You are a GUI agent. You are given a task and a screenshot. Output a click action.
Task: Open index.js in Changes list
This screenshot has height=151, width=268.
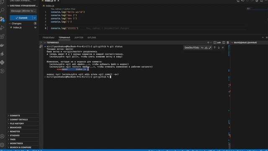(17, 27)
